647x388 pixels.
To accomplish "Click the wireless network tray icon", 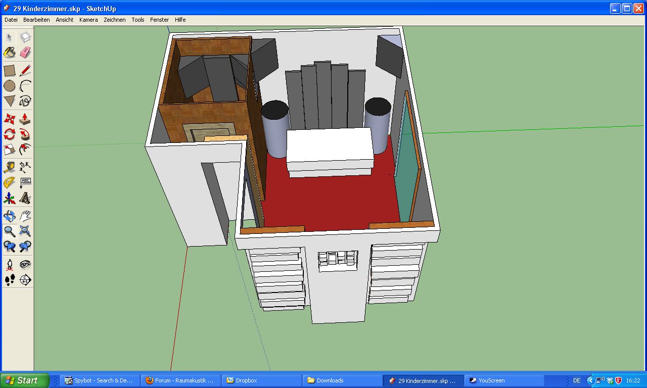I will 599,380.
